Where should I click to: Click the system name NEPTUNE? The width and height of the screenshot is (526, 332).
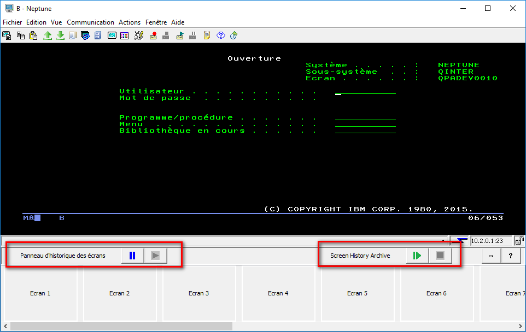[459, 65]
